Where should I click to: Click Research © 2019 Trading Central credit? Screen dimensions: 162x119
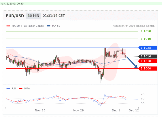point(134,26)
